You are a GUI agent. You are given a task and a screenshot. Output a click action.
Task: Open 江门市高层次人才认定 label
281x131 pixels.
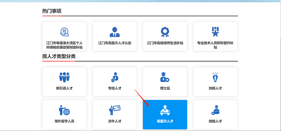click(x=115, y=43)
